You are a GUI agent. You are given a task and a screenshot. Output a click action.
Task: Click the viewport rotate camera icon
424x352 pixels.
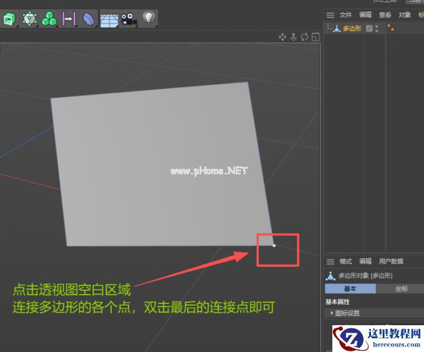[x=304, y=37]
